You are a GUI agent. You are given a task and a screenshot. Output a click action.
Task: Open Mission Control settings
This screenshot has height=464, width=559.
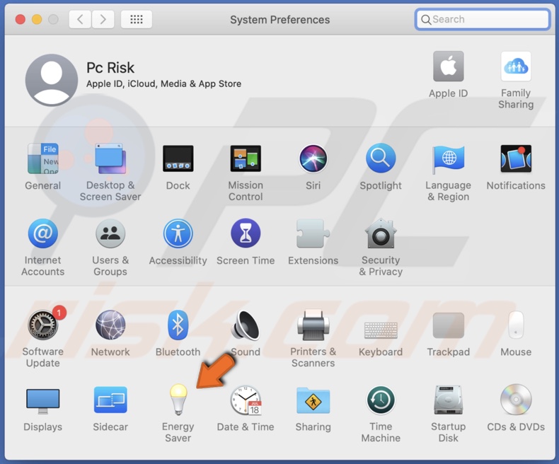click(246, 159)
